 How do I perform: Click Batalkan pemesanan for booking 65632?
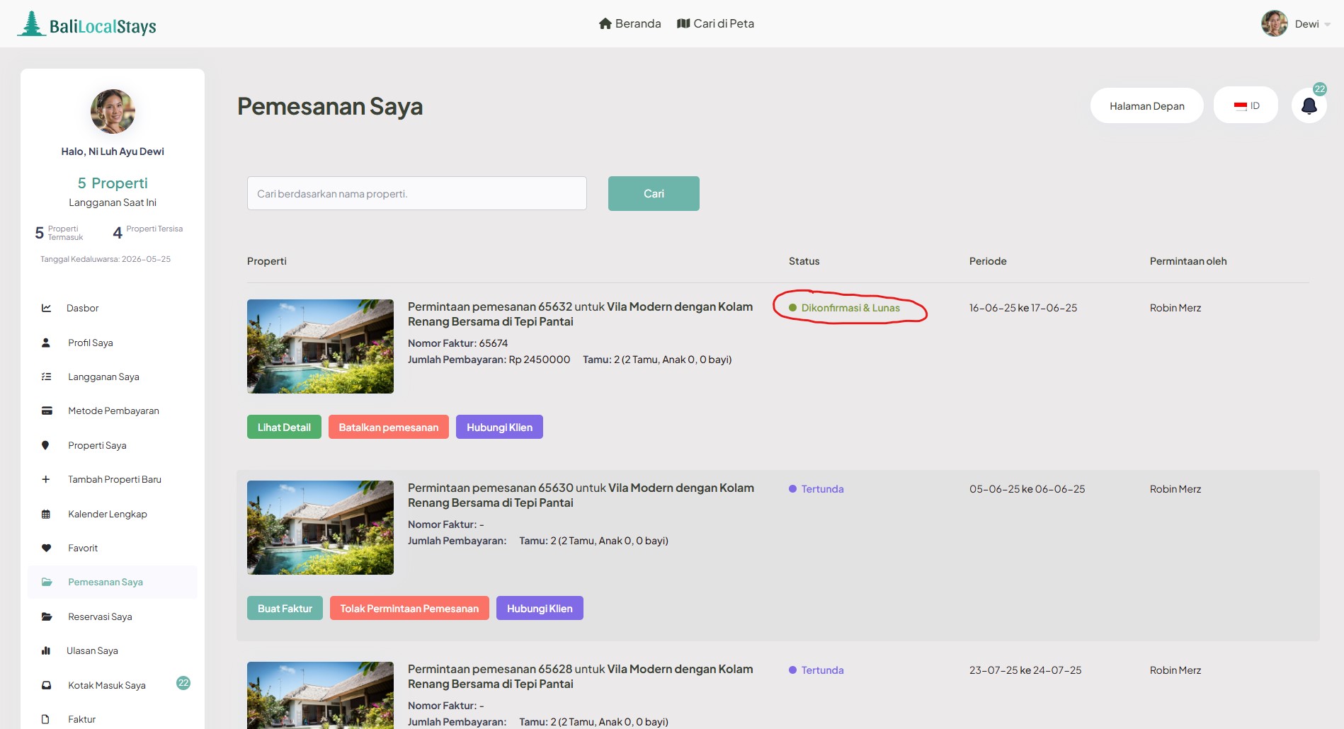pos(389,427)
